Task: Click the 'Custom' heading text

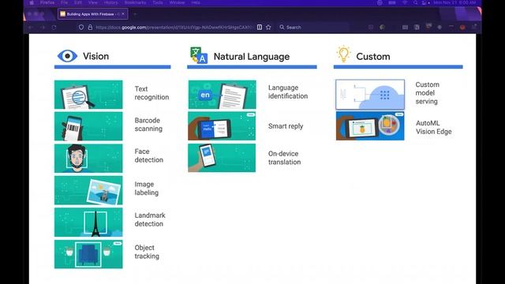Action: pyautogui.click(x=373, y=57)
